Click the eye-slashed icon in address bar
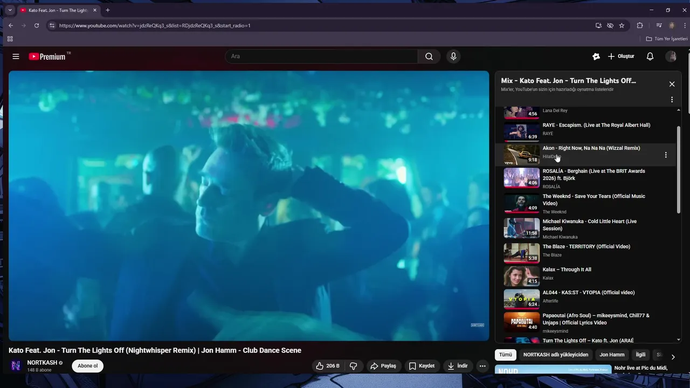 [610, 25]
